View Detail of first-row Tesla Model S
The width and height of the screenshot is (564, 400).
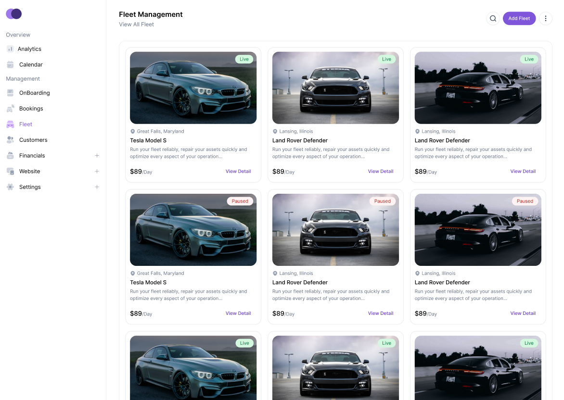[x=238, y=172]
